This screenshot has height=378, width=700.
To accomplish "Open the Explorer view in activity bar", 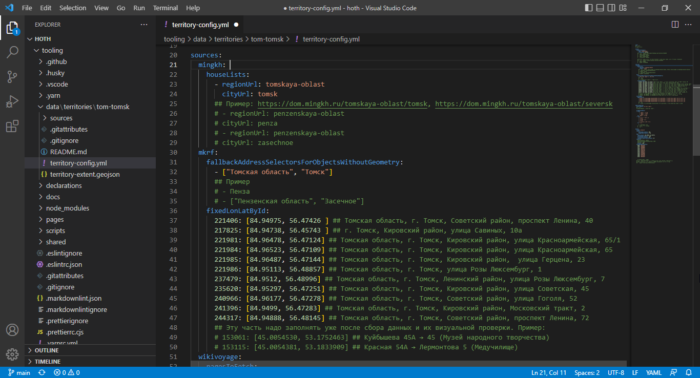I will tap(12, 28).
